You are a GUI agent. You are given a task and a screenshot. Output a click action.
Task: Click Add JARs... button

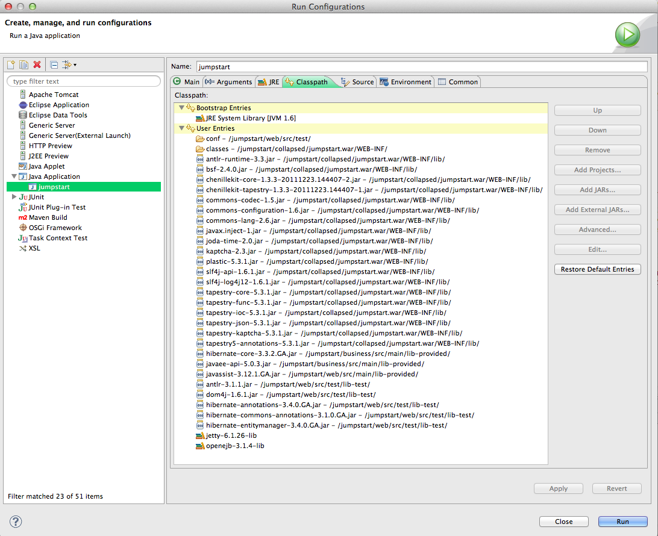pos(597,190)
